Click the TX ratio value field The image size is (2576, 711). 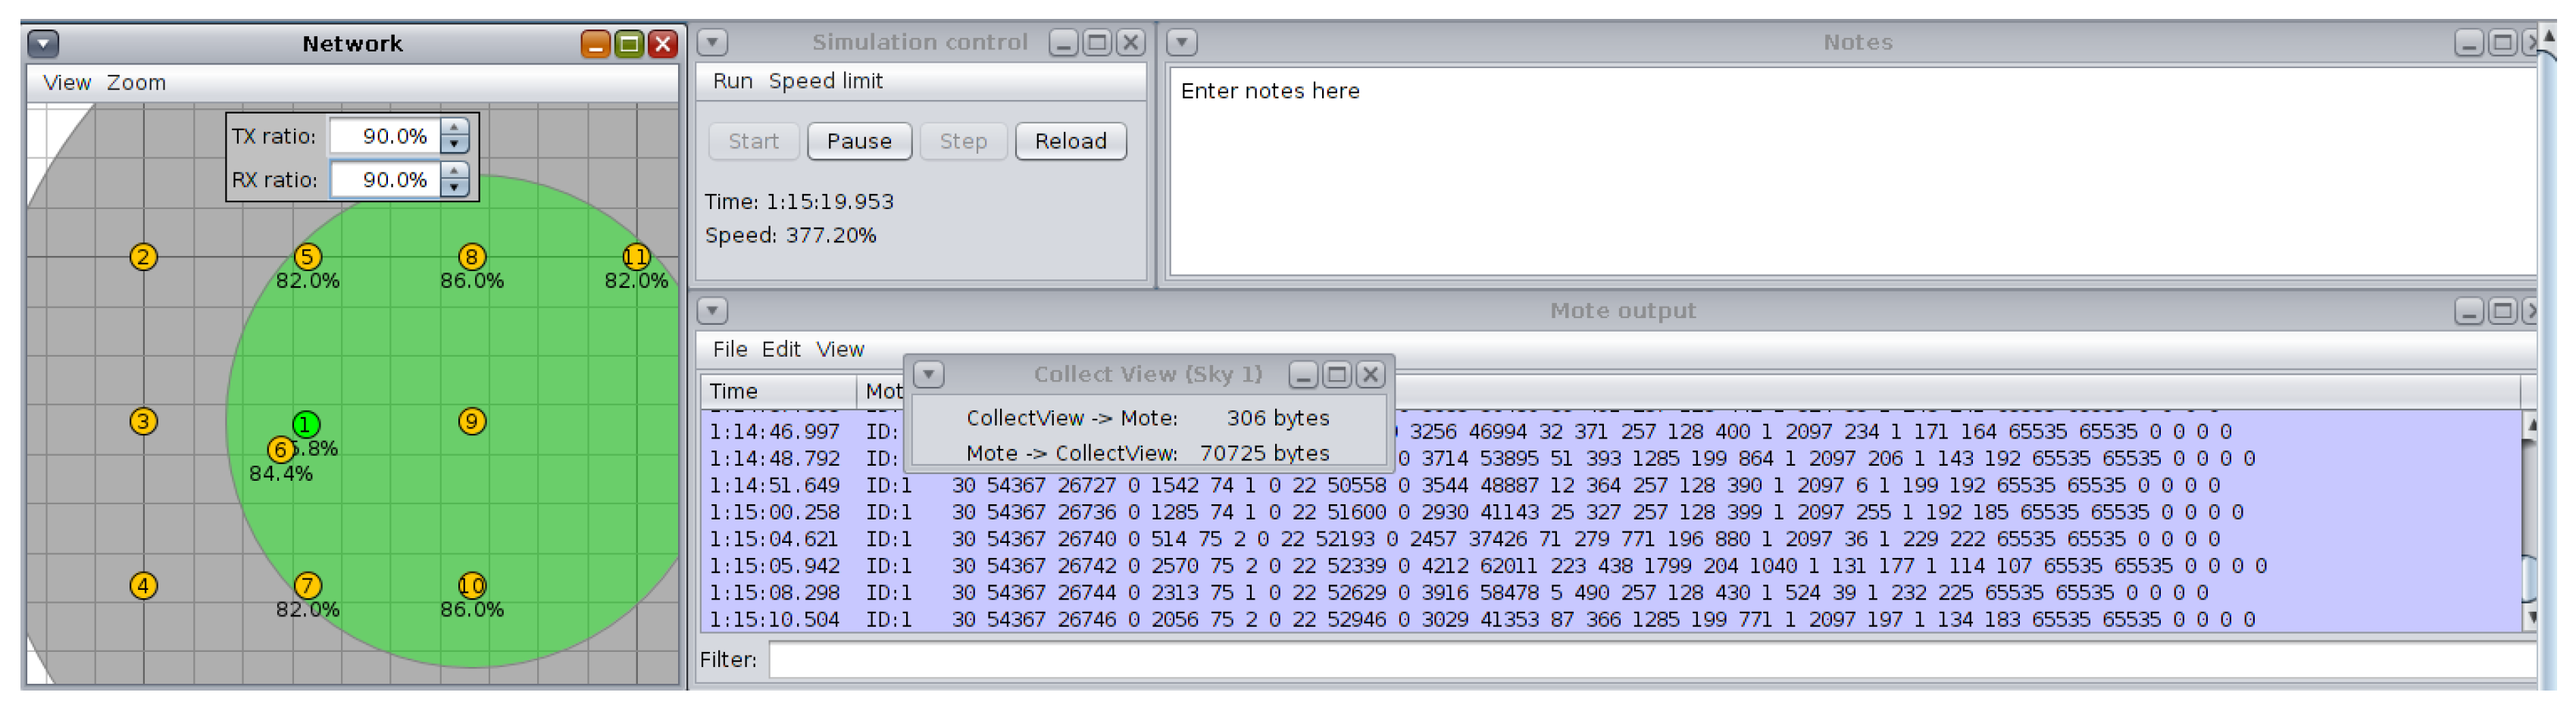pos(386,136)
